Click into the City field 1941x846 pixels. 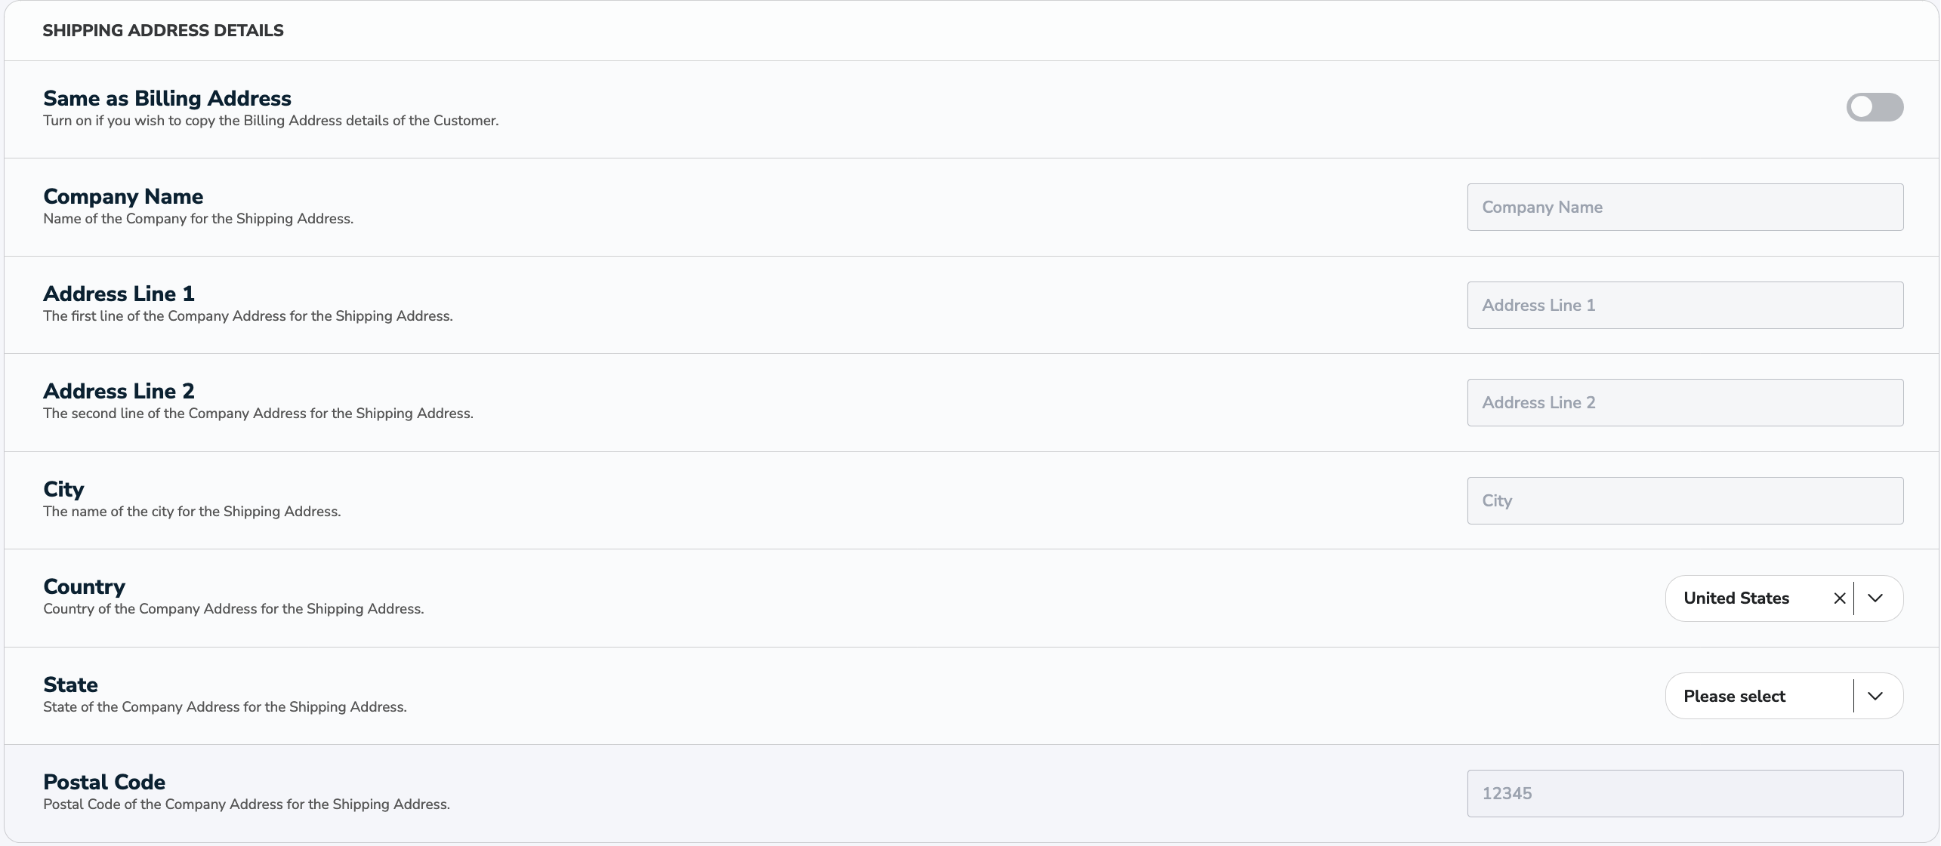pos(1684,500)
